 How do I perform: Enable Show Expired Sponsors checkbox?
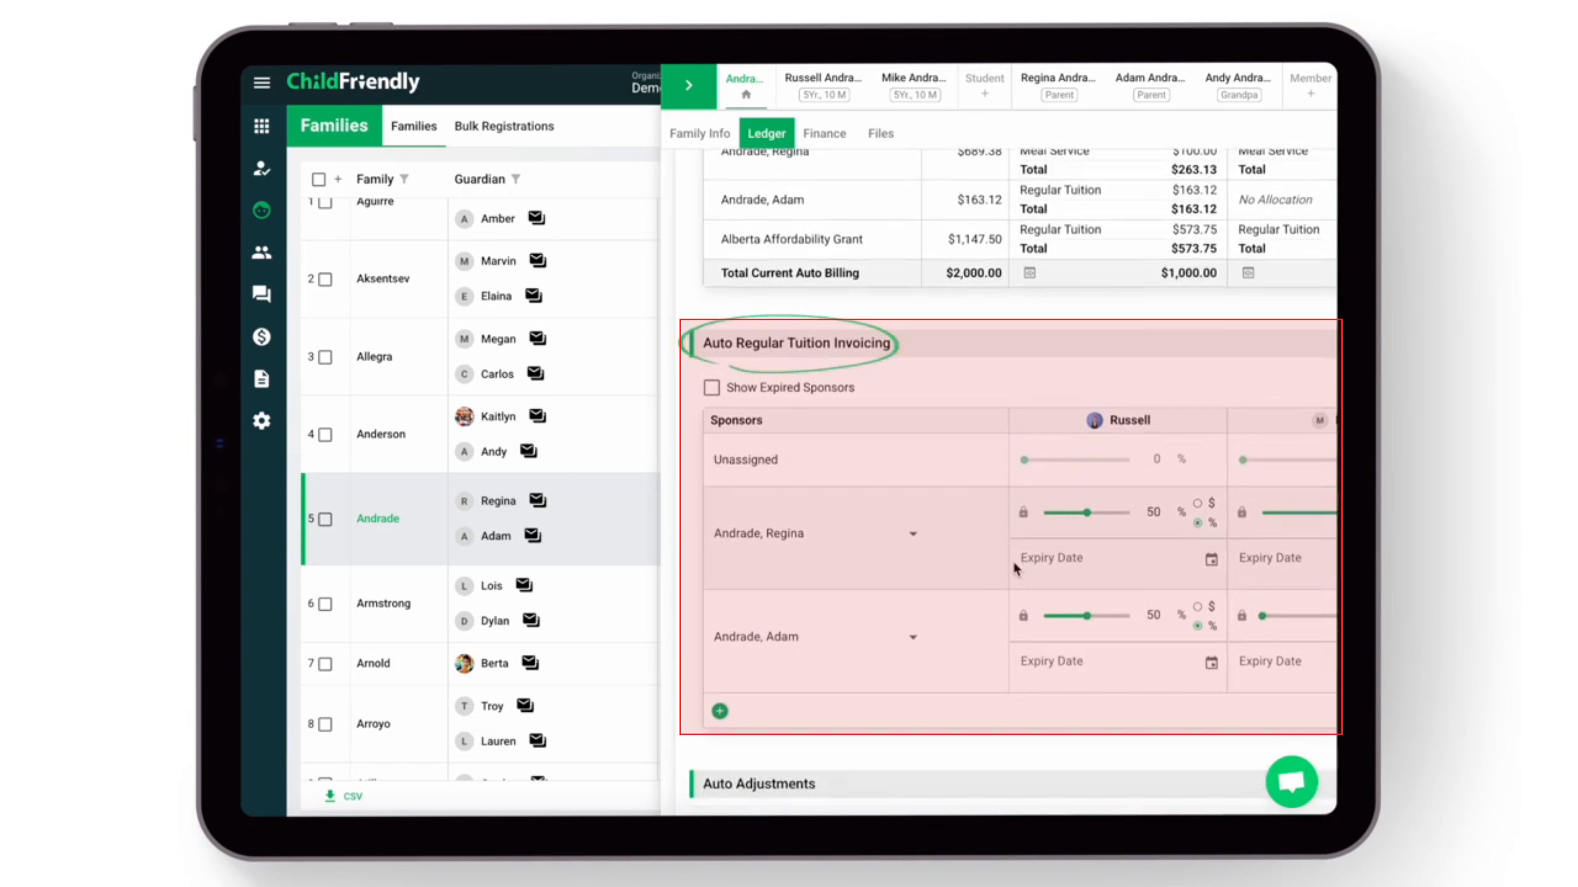click(x=711, y=387)
